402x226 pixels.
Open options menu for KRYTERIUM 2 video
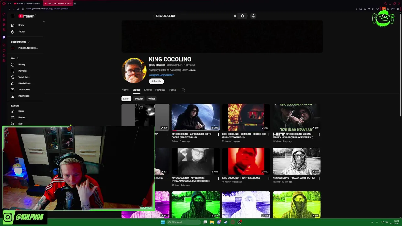click(218, 178)
